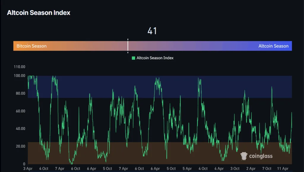Select the Bitcoin Season label

point(31,46)
